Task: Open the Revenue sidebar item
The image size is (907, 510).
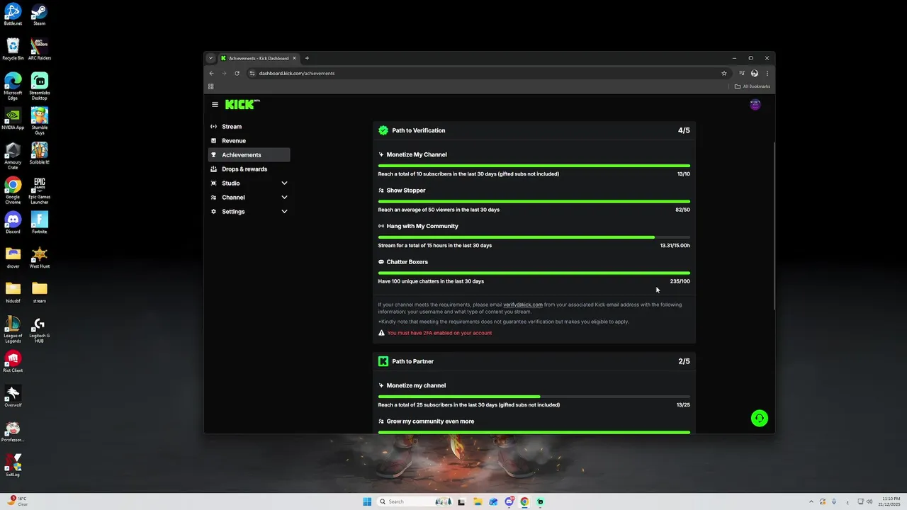Action: (249, 141)
